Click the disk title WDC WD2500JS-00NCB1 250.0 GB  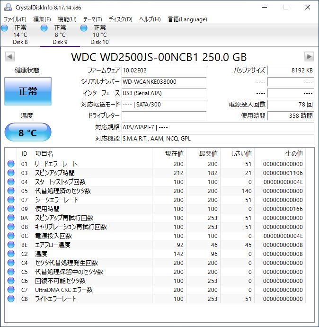pos(159,57)
